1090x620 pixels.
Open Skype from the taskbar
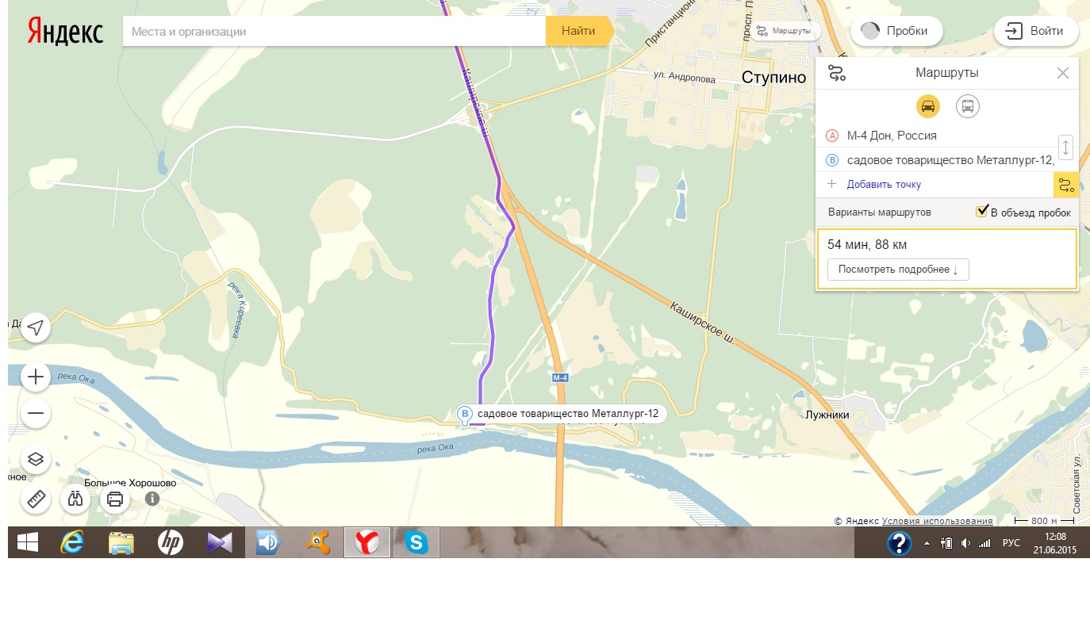[x=416, y=542]
